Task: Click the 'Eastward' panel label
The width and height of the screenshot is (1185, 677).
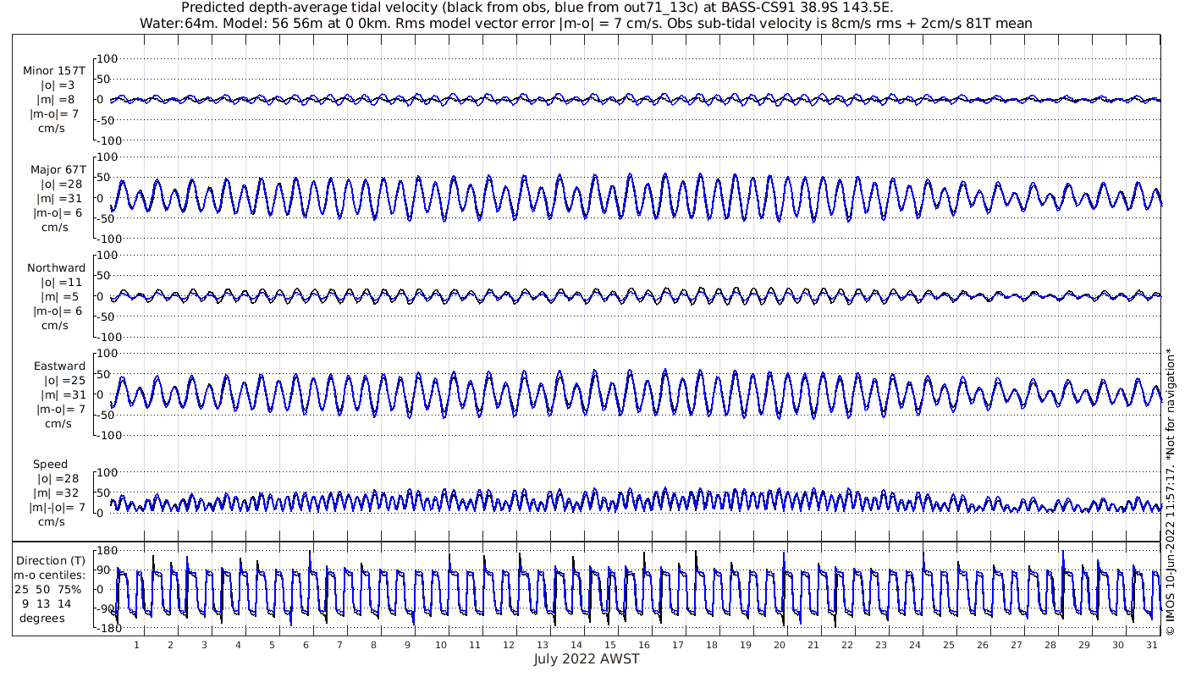Action: pos(59,366)
